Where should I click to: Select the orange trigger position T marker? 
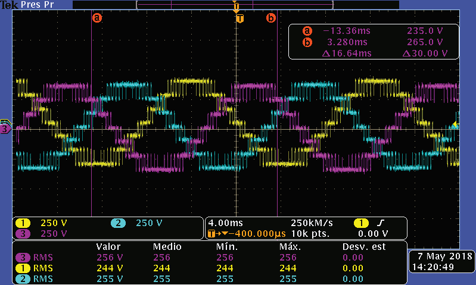coord(239,18)
